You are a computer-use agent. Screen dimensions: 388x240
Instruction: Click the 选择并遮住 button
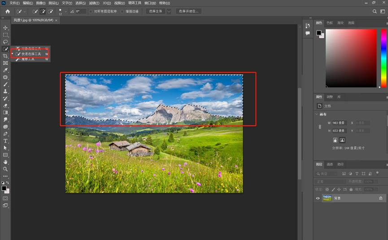coord(187,11)
